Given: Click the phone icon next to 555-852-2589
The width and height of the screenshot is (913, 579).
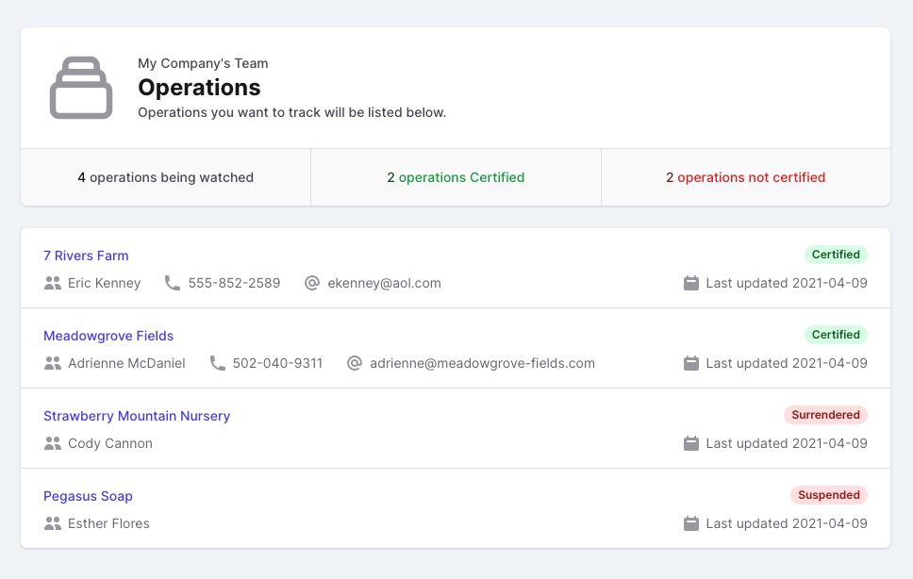Looking at the screenshot, I should point(173,283).
